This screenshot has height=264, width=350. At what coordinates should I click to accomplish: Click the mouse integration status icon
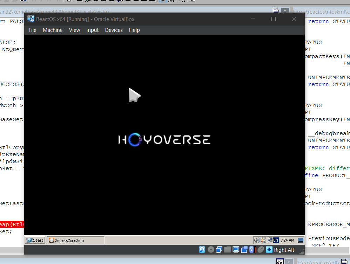(x=261, y=250)
